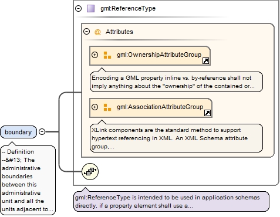
Task: Select the boundary element node
Action: [x=18, y=132]
